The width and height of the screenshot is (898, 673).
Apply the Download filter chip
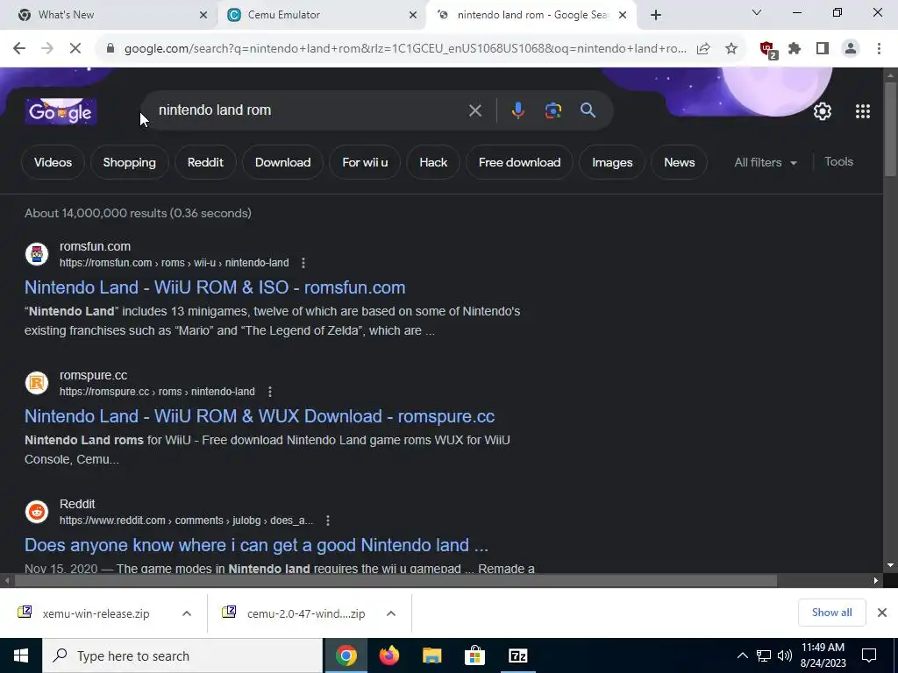tap(283, 162)
